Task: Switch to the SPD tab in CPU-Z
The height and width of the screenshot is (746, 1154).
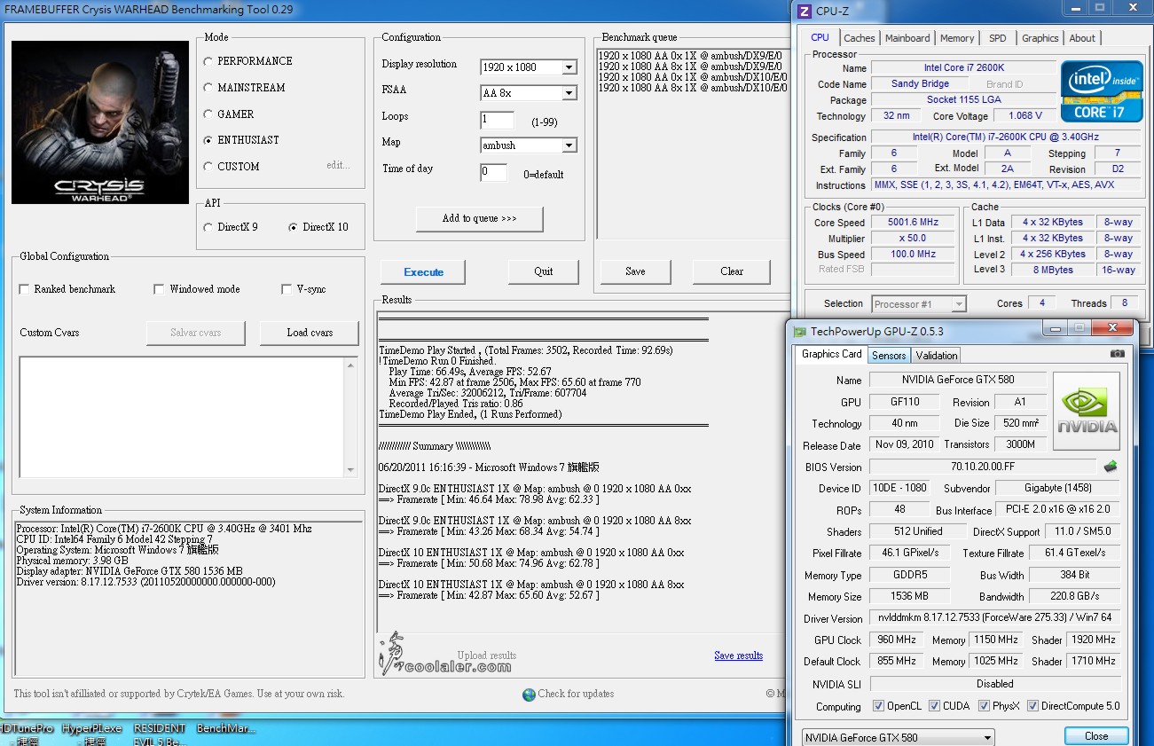Action: [998, 38]
